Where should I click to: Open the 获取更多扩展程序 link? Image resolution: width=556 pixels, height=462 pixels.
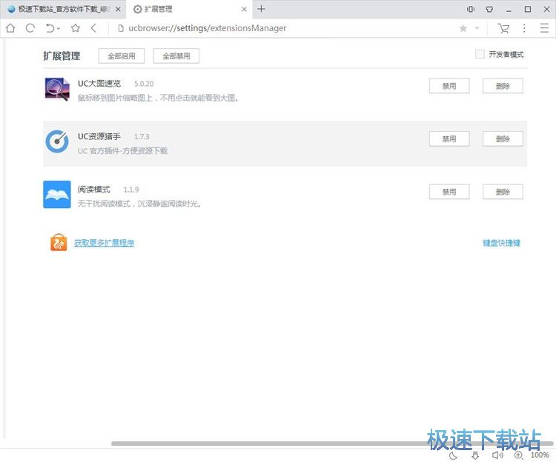tap(105, 243)
